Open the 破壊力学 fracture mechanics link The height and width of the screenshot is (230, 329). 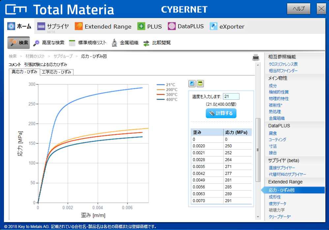point(277,210)
